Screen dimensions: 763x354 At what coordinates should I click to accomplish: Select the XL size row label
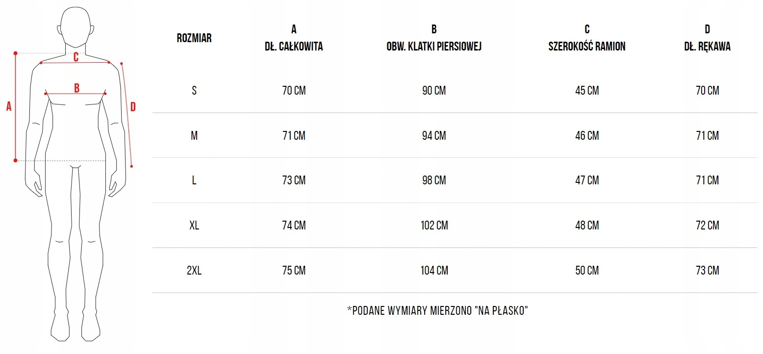[x=194, y=226]
